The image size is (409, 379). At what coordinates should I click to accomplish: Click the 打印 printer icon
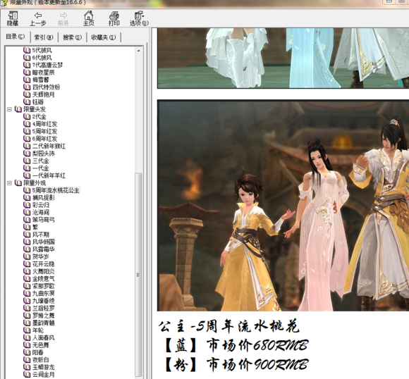(114, 15)
